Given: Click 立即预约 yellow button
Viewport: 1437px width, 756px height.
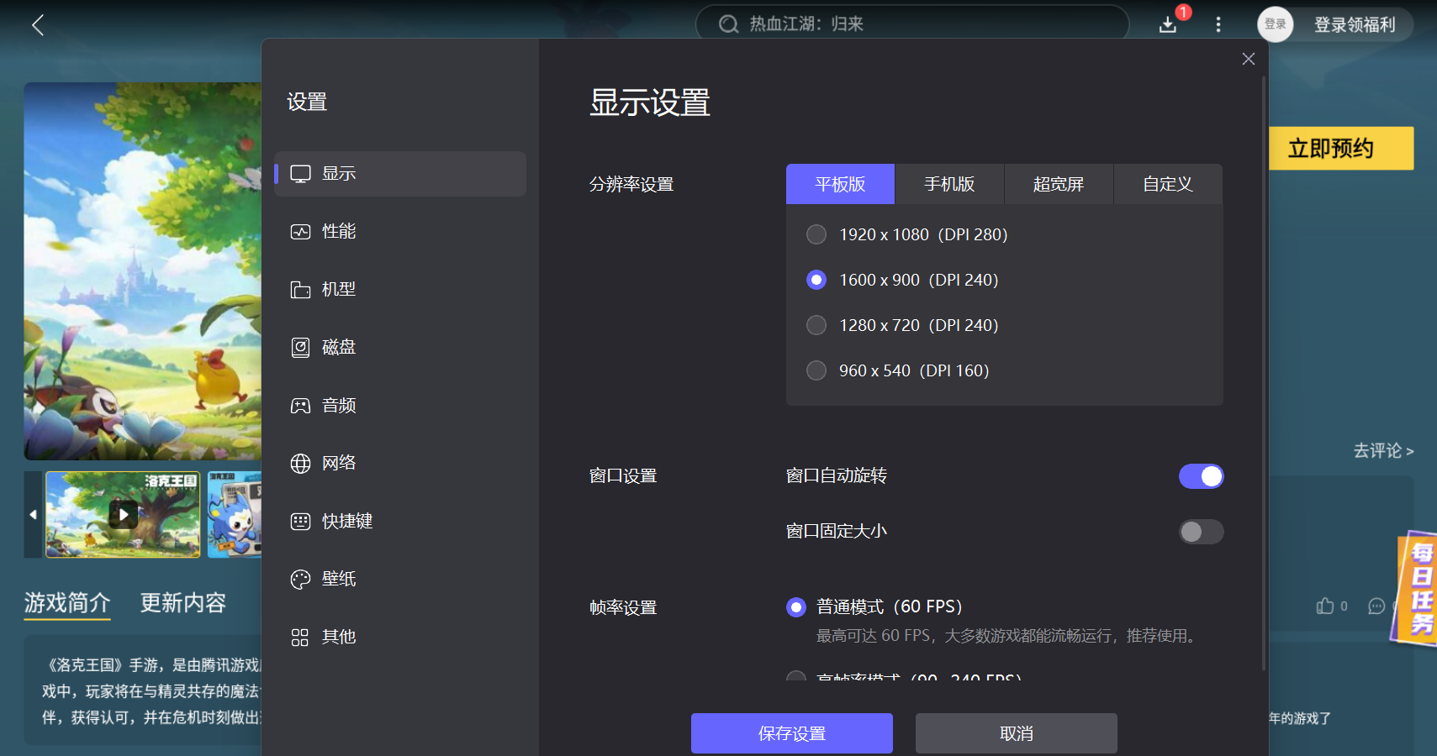Looking at the screenshot, I should (x=1341, y=149).
